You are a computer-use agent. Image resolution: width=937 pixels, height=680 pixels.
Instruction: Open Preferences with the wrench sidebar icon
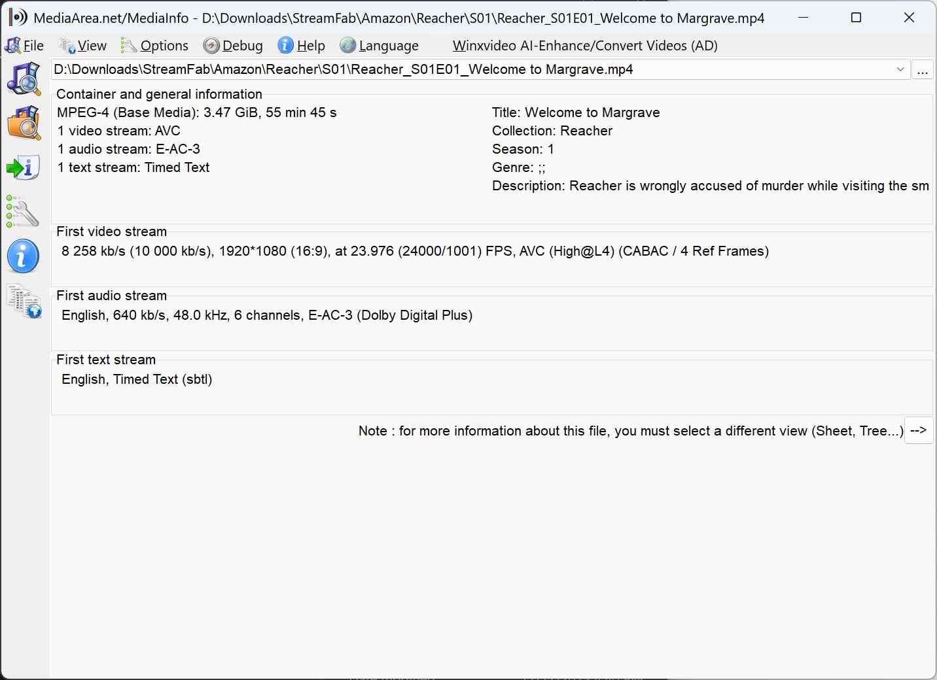tap(22, 212)
